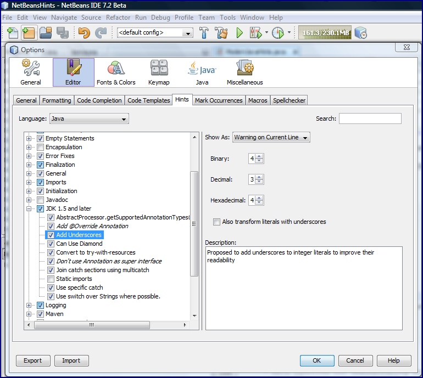Expand the Finalization tree node
Screen dimensions: 423x378
click(29, 165)
